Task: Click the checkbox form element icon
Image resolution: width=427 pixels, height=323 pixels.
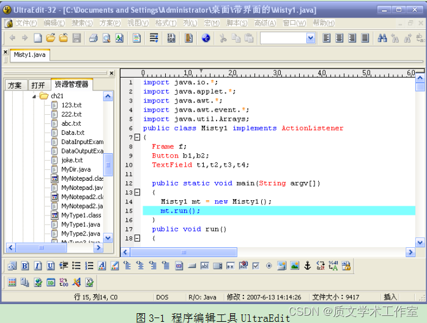Action: click(256, 266)
